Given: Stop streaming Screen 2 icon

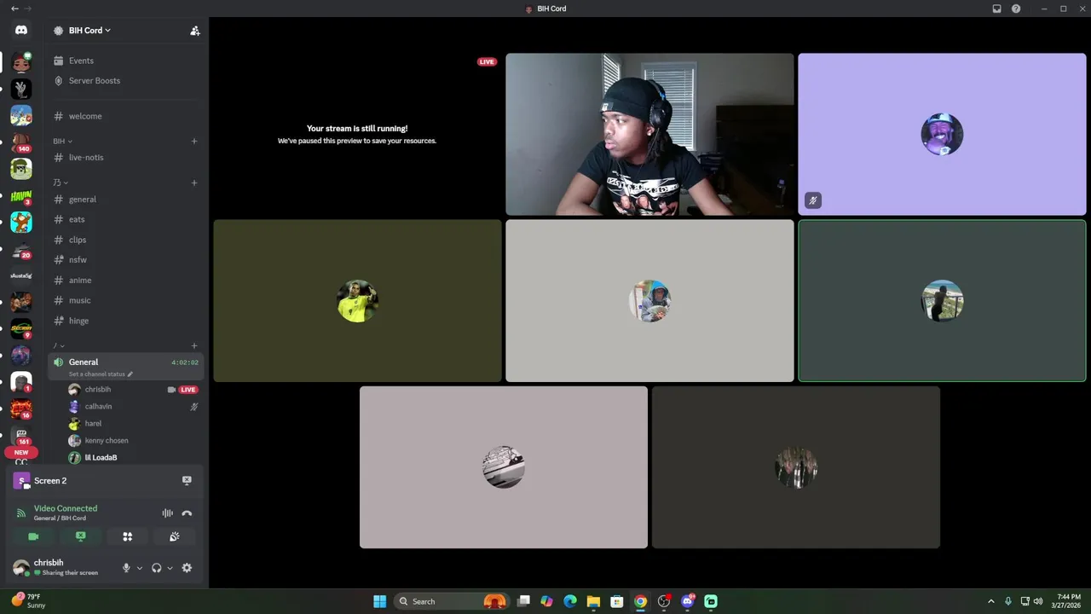Looking at the screenshot, I should point(187,480).
